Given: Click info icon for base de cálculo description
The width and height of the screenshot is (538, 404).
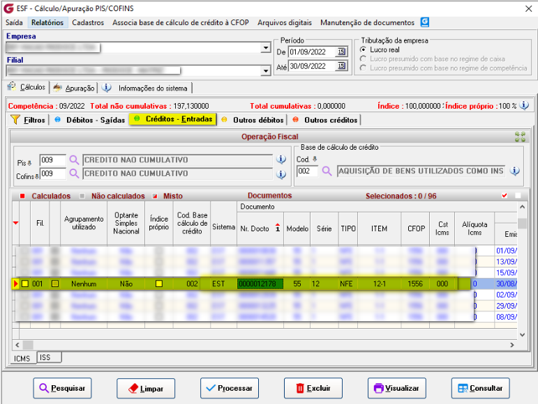Looking at the screenshot, I should pyautogui.click(x=515, y=171).
